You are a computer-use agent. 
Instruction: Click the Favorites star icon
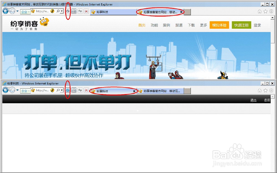265,11
